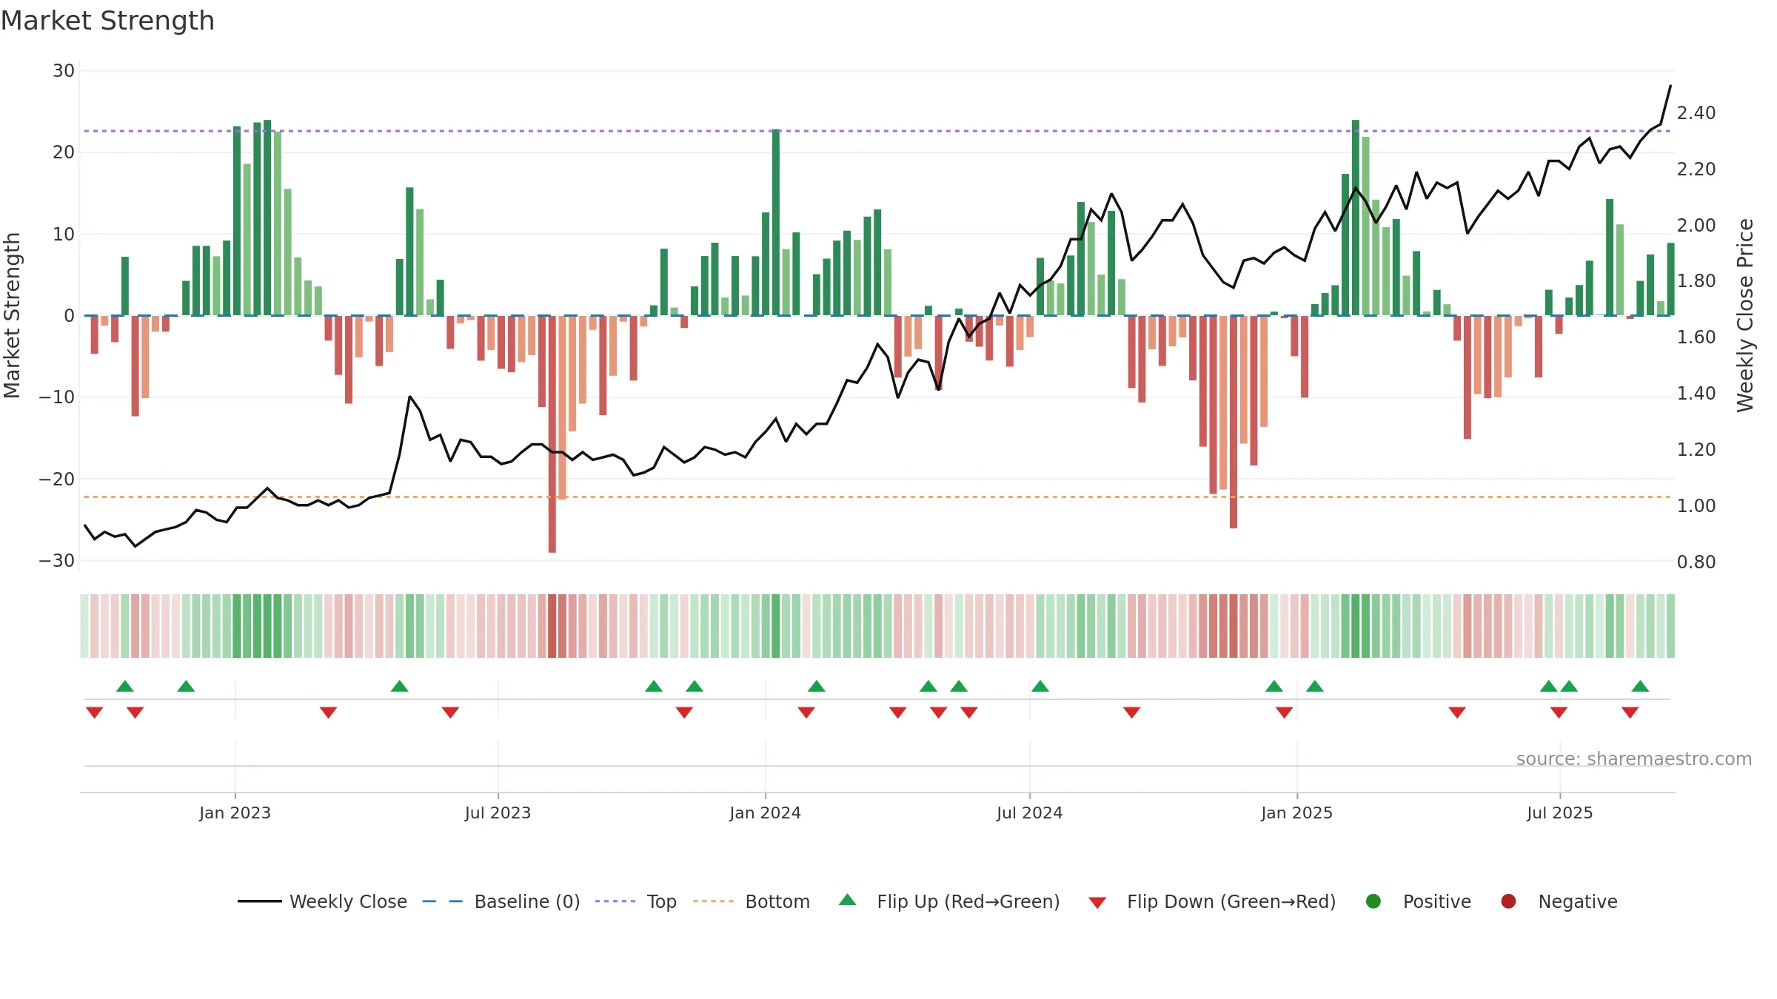Click the vertical Market Strength axis title
This screenshot has width=1777, height=999.
coord(12,315)
